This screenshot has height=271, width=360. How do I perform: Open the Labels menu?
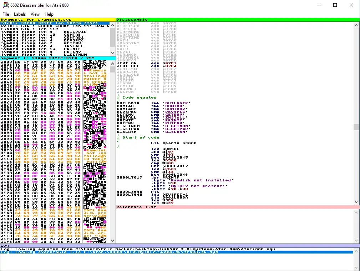pyautogui.click(x=20, y=14)
